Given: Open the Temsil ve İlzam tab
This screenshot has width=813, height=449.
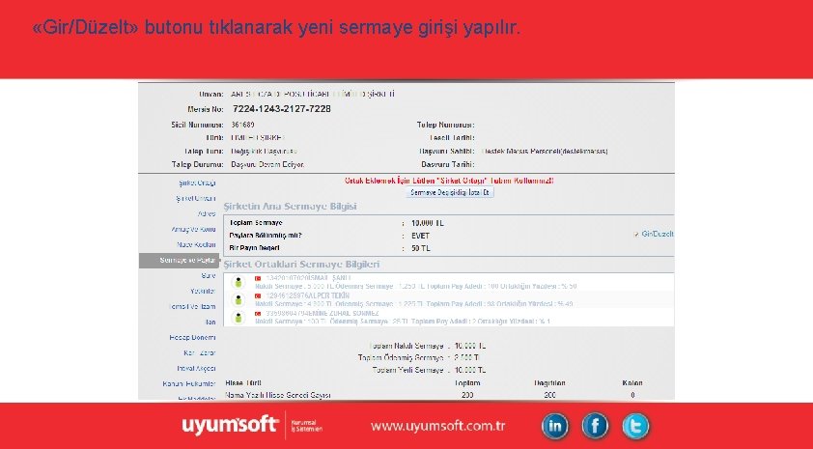Looking at the screenshot, I should (192, 306).
